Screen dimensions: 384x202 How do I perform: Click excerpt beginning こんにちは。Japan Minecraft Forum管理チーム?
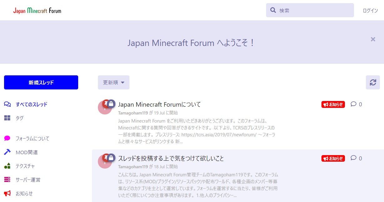point(198,185)
